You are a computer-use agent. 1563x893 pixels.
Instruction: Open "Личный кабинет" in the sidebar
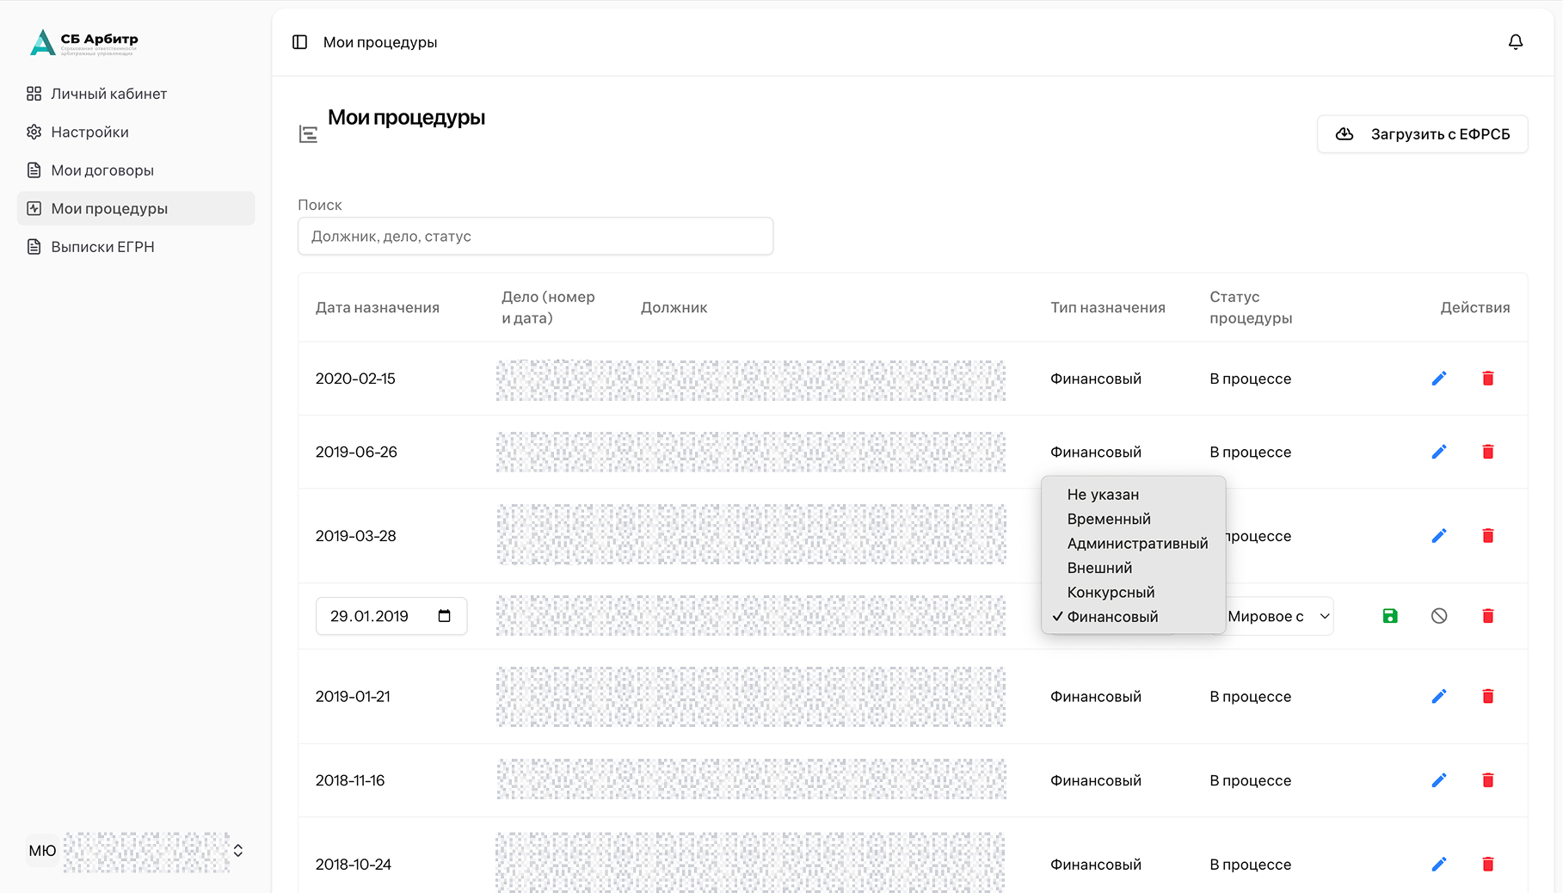tap(108, 94)
